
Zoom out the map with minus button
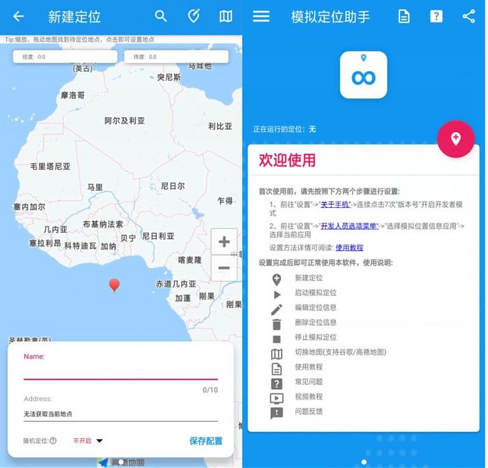(x=224, y=268)
